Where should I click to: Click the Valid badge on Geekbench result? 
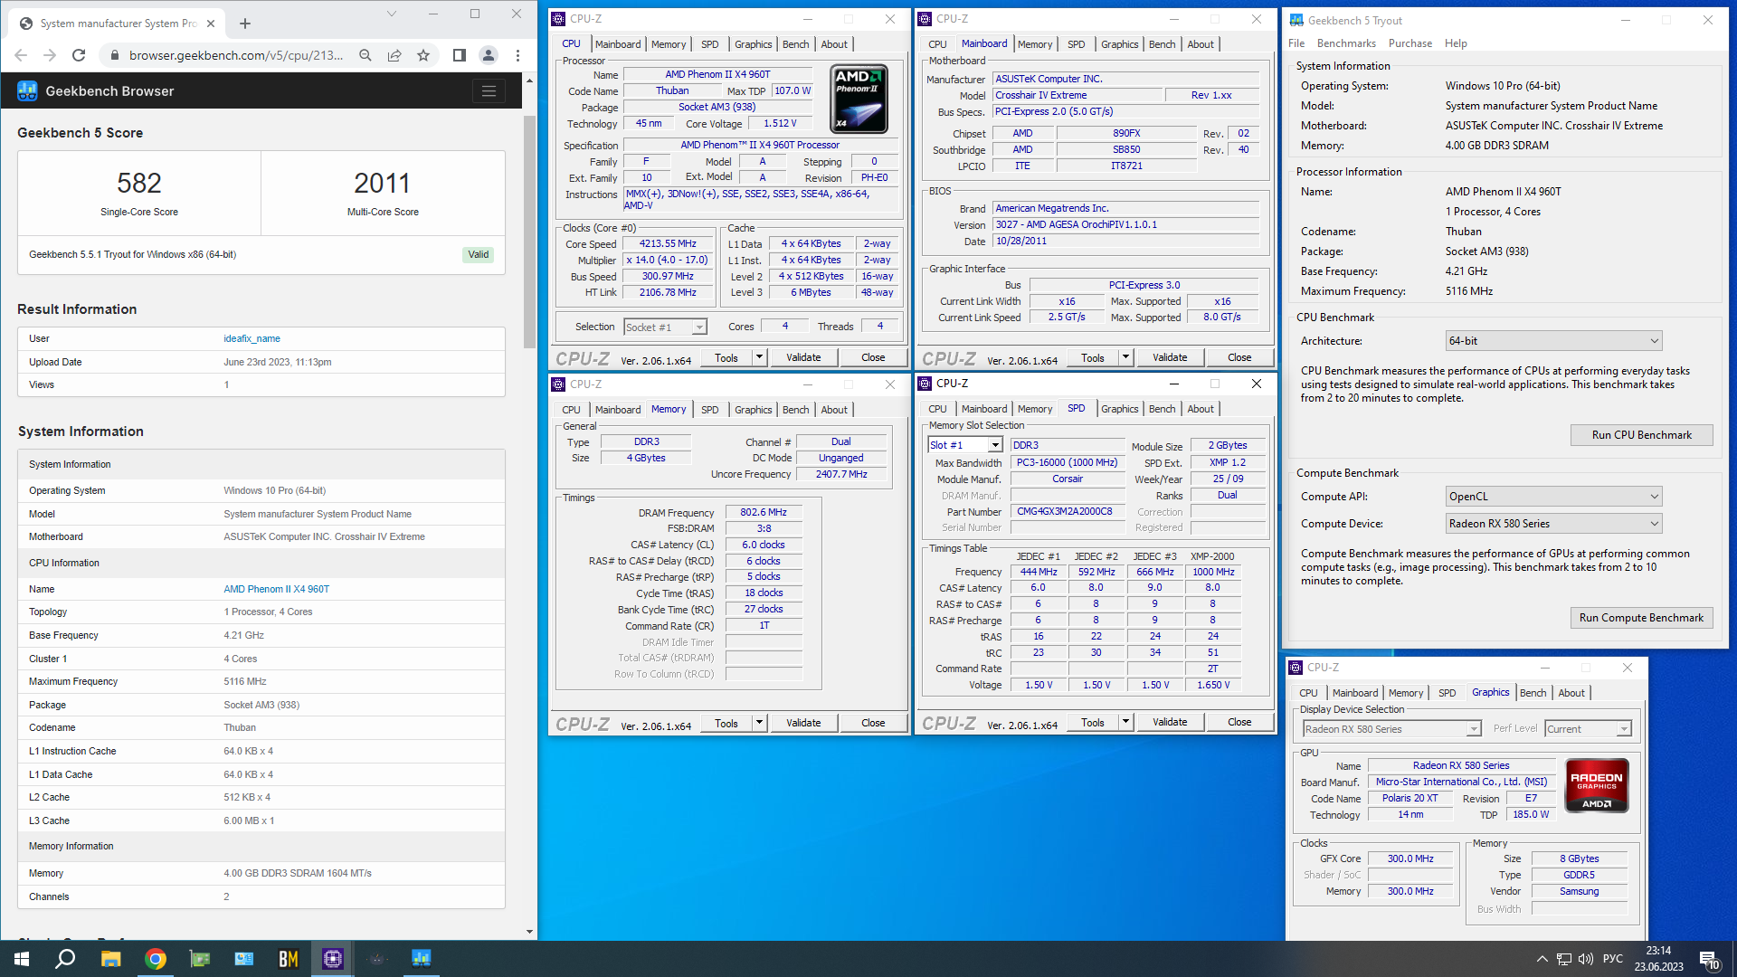[478, 254]
